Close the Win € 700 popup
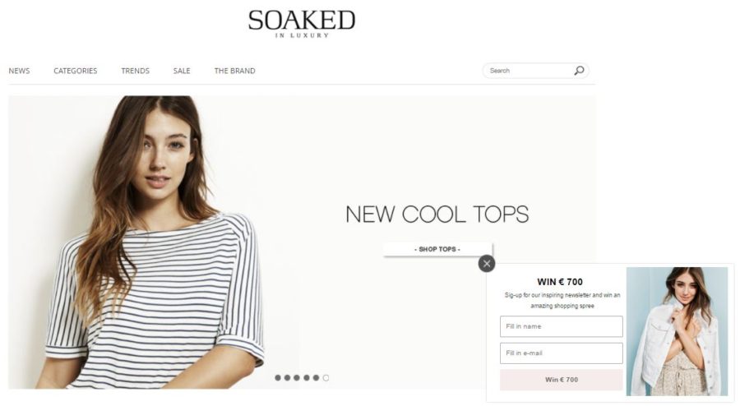The height and width of the screenshot is (406, 740). tap(487, 264)
